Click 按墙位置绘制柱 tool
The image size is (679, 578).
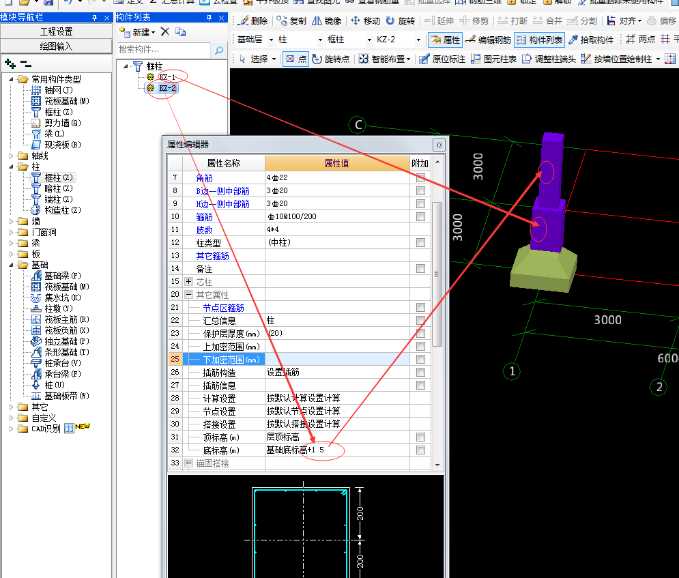coord(618,59)
